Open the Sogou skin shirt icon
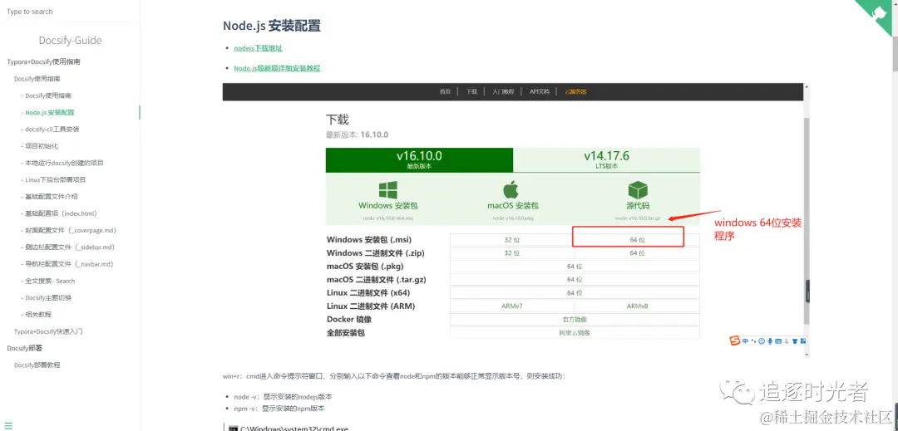Viewport: 898px width, 431px height. click(795, 341)
